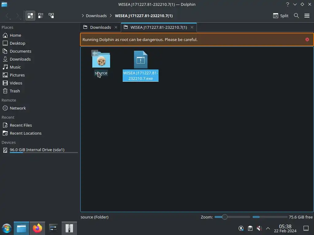Open system settings taskbar icon
Viewport: 314px width, 235px height.
point(53,228)
